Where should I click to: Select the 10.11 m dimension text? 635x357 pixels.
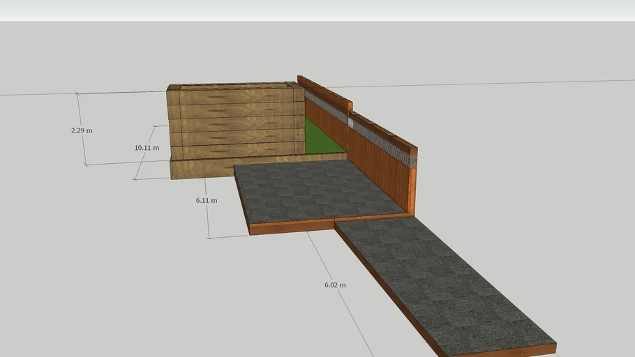pos(147,148)
